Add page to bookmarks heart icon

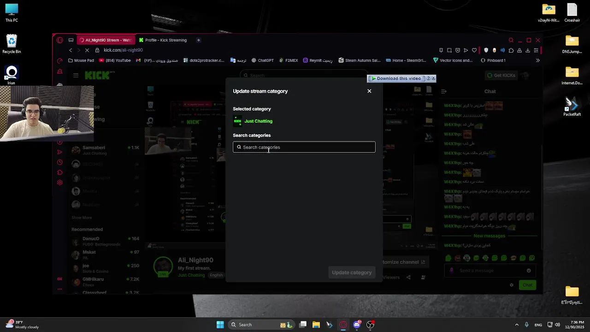point(474,50)
